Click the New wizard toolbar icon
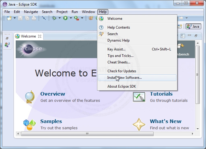206x149 pixels. [x=9, y=18]
